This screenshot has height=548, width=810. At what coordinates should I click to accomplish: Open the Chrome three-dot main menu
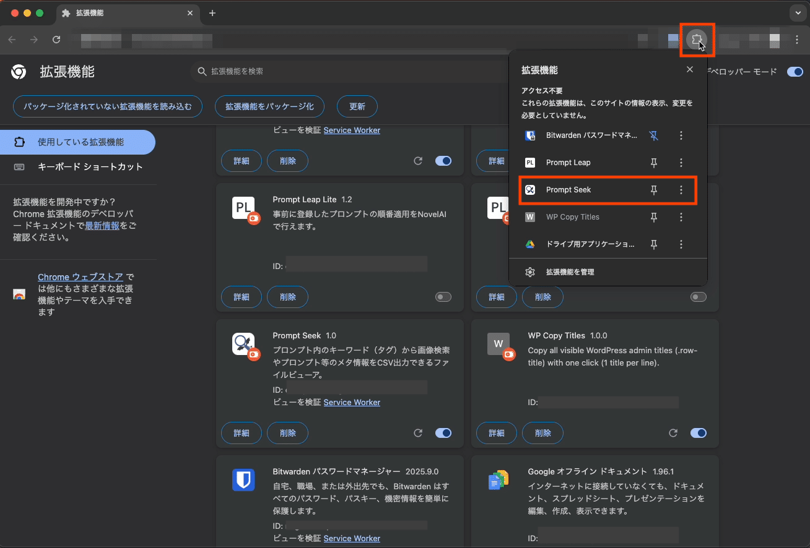[x=797, y=40]
